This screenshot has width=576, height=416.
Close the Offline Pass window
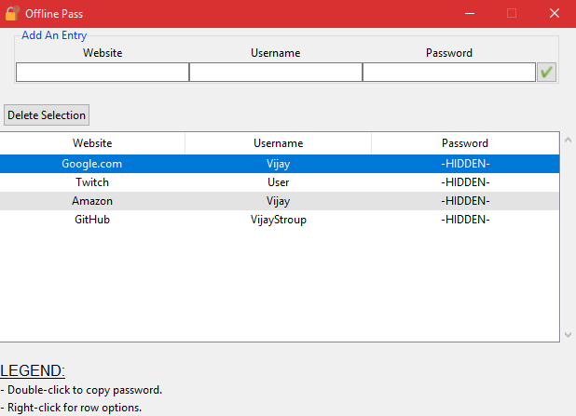[555, 14]
